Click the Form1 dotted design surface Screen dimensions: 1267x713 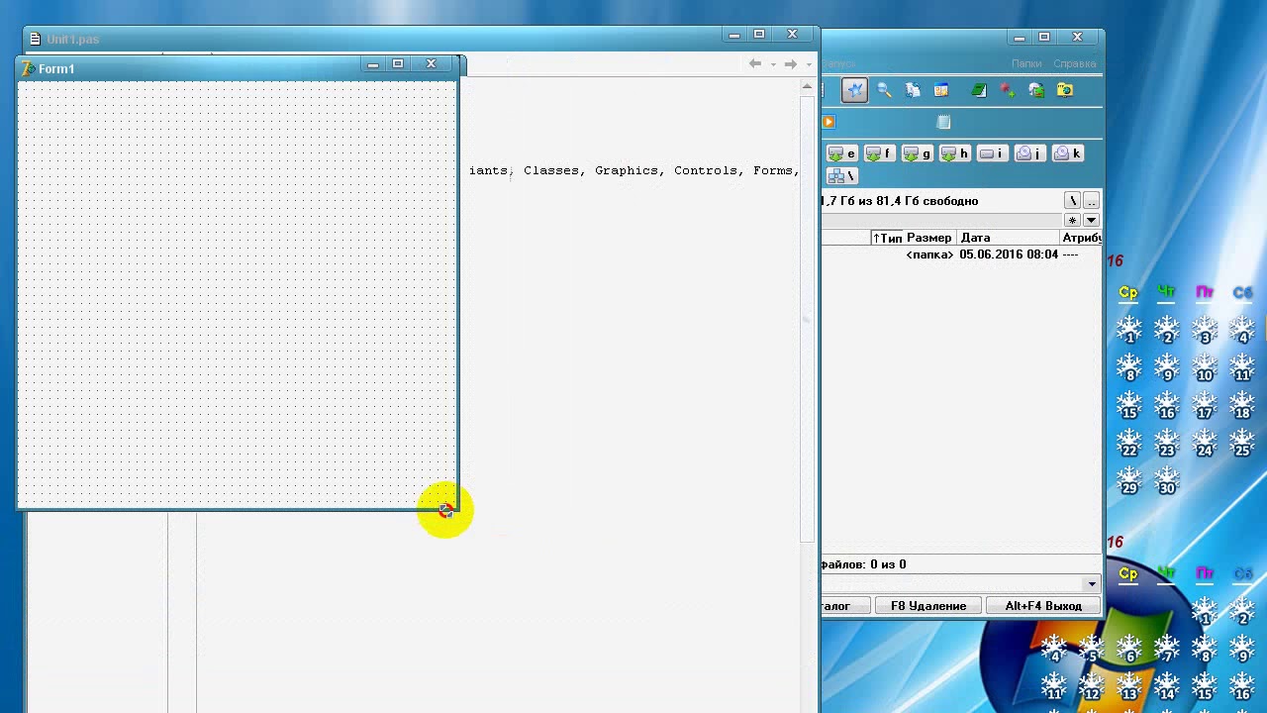click(x=237, y=294)
